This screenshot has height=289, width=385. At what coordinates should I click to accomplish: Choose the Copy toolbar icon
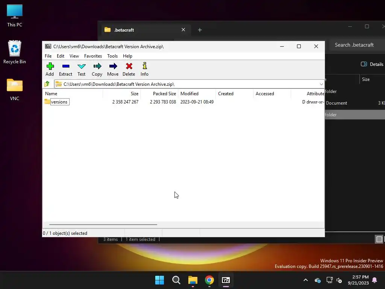point(97,70)
